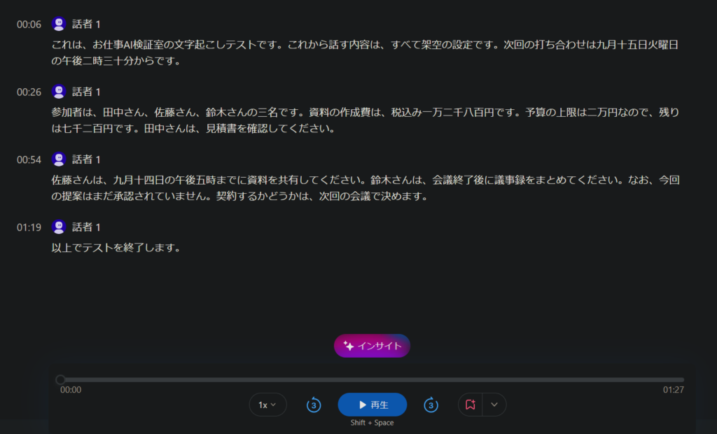Jump to the 00:06 timestamp

point(29,24)
